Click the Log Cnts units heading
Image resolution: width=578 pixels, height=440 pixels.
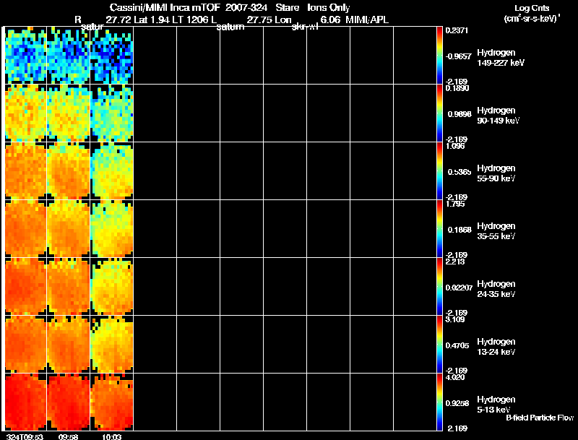pyautogui.click(x=531, y=8)
